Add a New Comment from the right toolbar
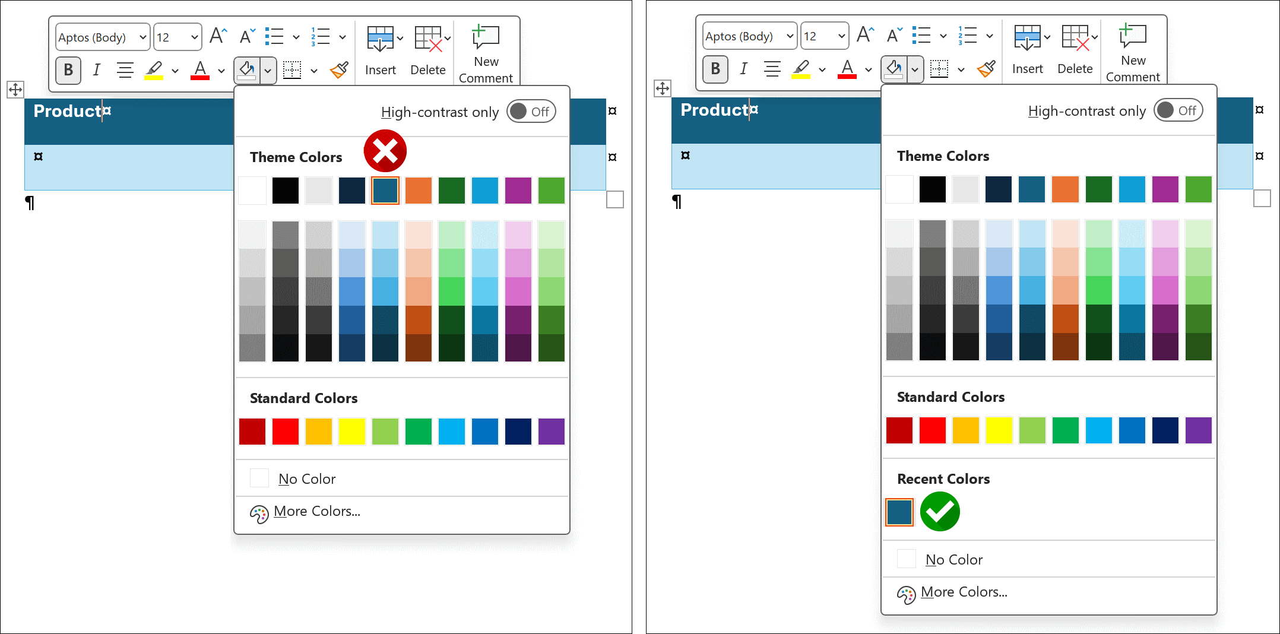Screen dimensions: 1280x634 point(1133,52)
